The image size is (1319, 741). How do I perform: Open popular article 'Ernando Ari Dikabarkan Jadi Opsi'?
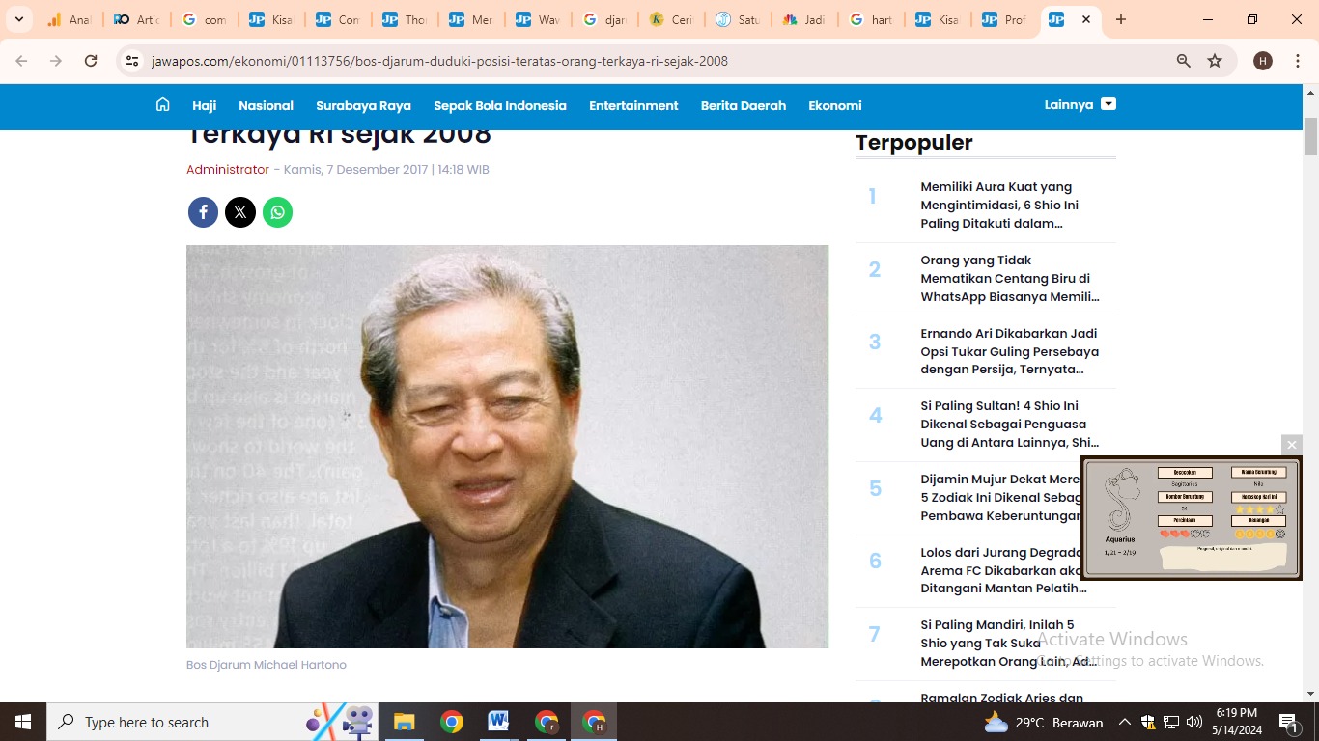pos(1009,351)
